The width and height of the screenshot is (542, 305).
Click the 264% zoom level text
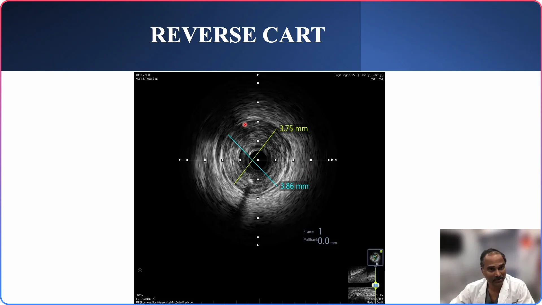tap(139, 295)
